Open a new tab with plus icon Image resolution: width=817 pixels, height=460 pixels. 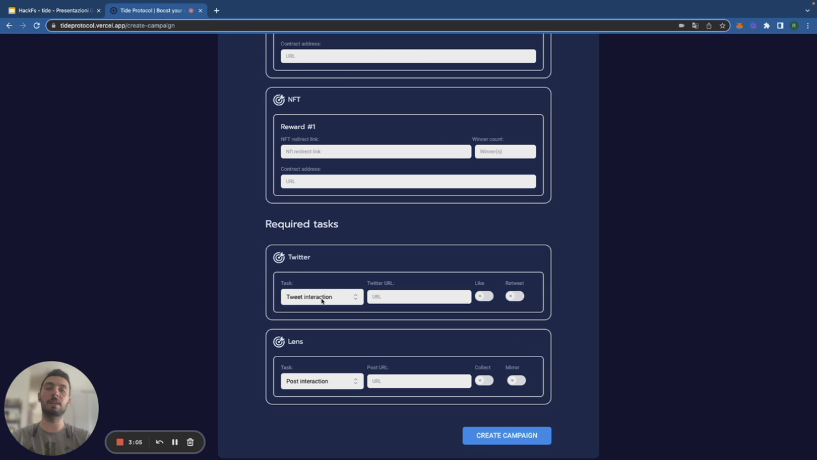tap(216, 10)
